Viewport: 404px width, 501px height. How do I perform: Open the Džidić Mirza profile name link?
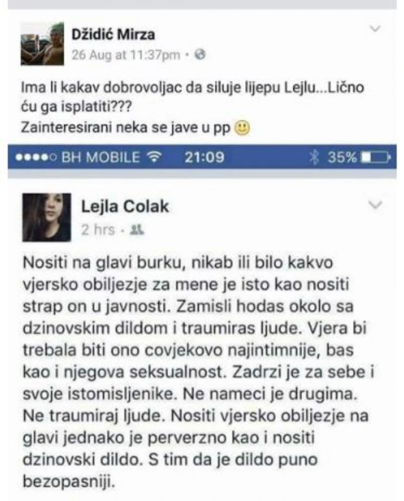tap(114, 35)
